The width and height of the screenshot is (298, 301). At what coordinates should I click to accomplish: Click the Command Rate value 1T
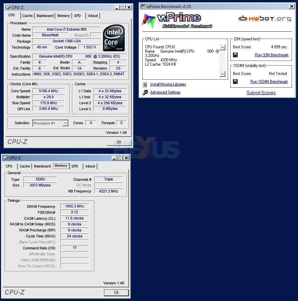pyautogui.click(x=75, y=248)
